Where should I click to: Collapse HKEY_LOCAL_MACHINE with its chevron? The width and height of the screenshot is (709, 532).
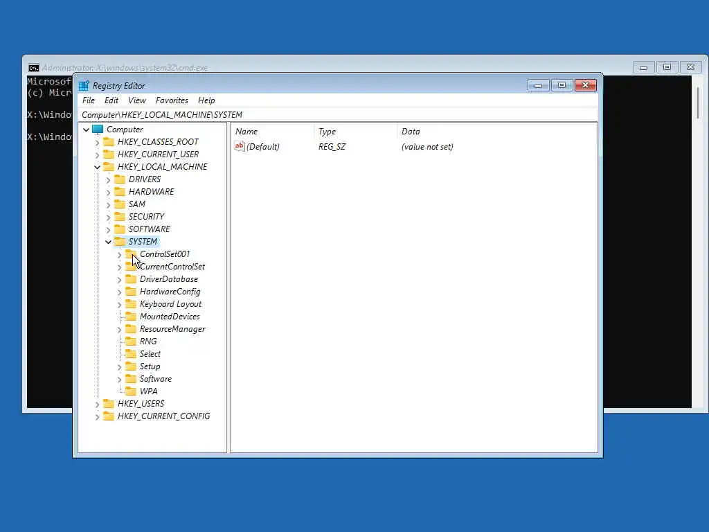pyautogui.click(x=97, y=168)
